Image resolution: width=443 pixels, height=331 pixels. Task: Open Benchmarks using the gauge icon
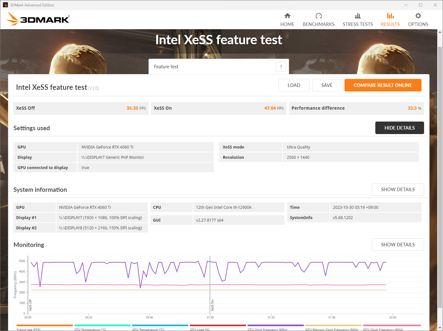[x=319, y=16]
